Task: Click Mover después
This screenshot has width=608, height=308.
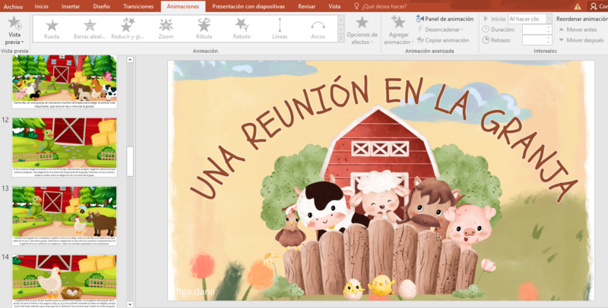Action: point(581,40)
